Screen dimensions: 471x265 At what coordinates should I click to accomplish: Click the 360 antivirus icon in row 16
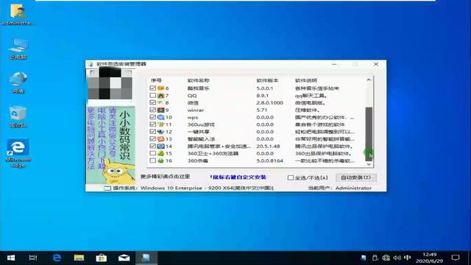pyautogui.click(x=161, y=160)
